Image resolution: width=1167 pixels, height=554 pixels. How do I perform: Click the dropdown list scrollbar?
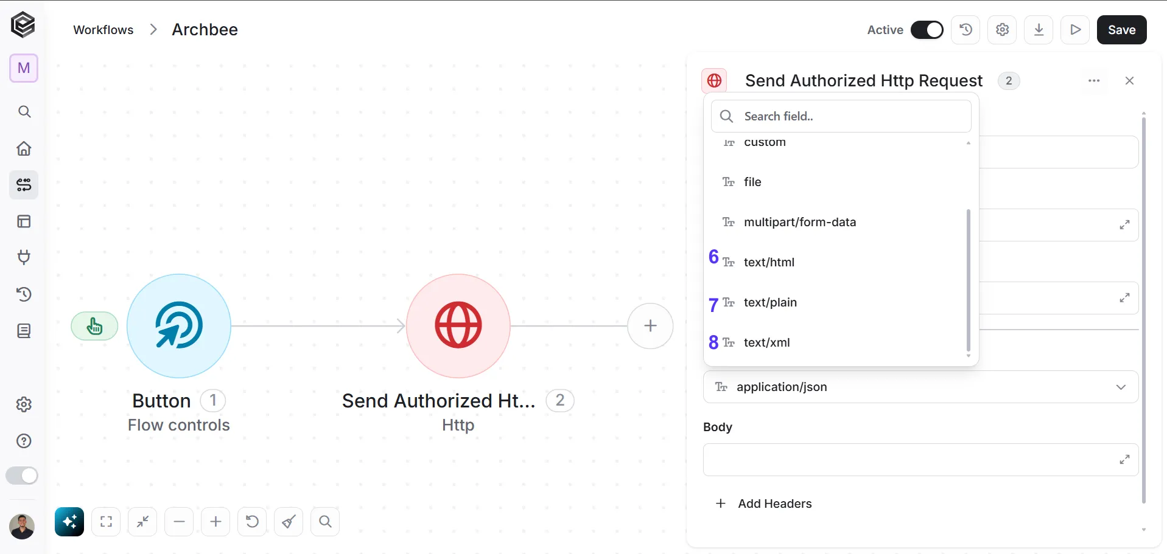pyautogui.click(x=968, y=280)
